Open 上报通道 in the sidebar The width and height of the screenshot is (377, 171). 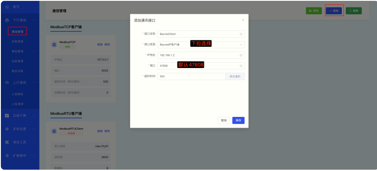[17, 104]
